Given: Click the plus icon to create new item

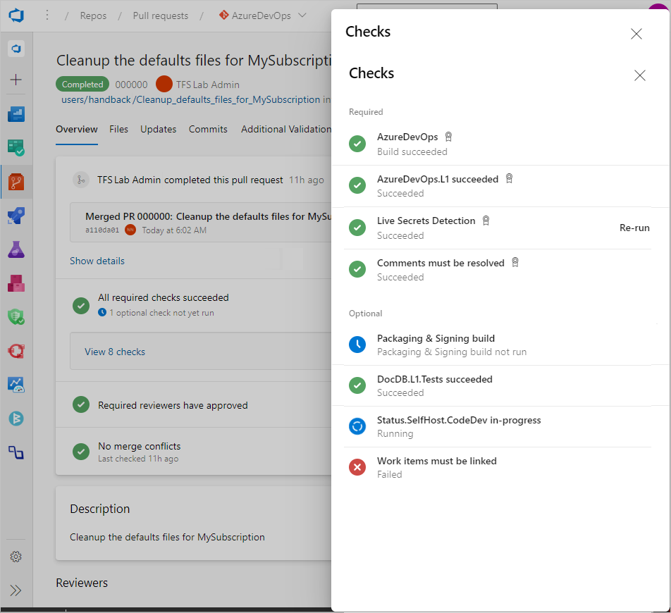Looking at the screenshot, I should [16, 80].
